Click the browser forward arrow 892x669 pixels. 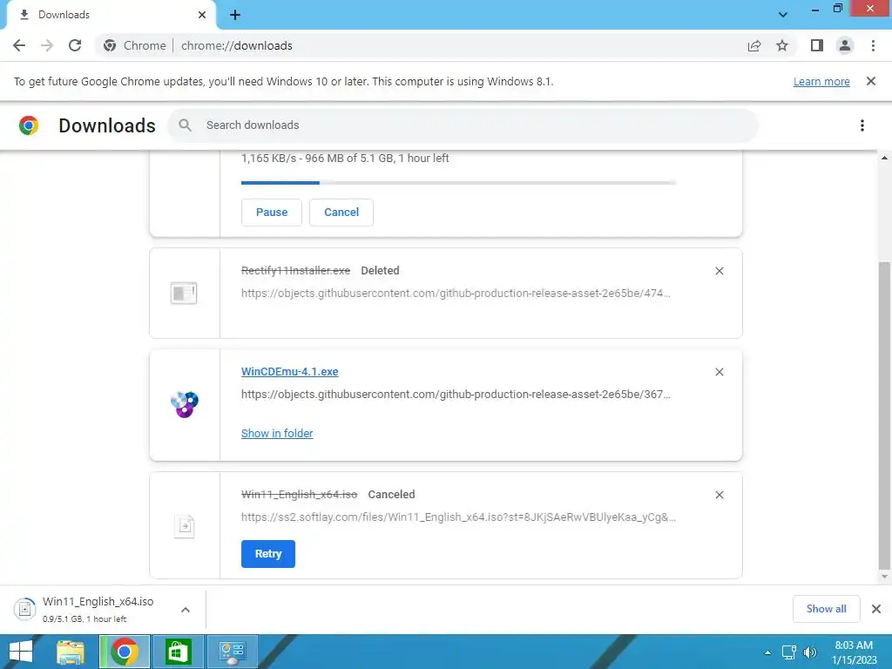[47, 45]
